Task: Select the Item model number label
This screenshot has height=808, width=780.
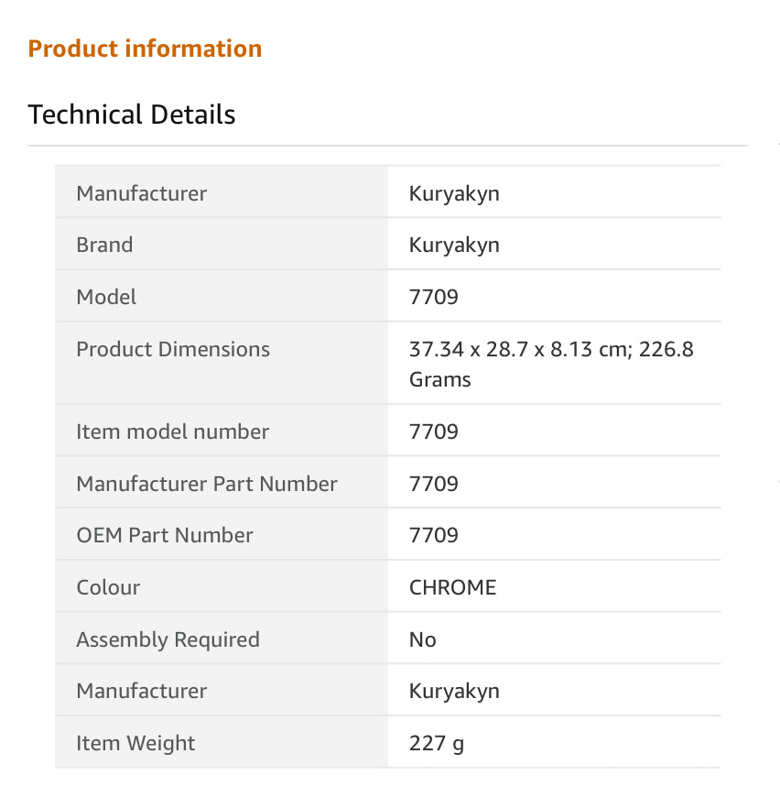Action: point(172,431)
